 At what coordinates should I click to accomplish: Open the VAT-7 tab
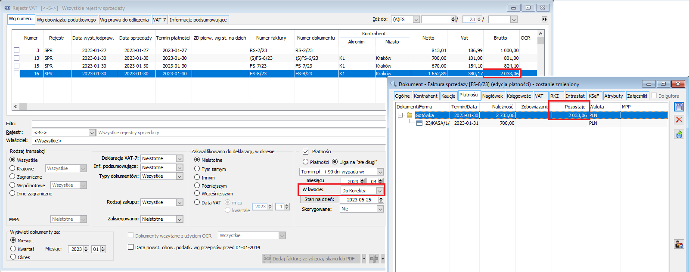[159, 20]
